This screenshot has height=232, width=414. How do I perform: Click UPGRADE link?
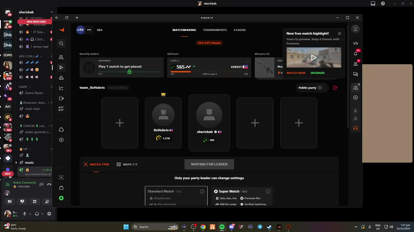pos(318,73)
